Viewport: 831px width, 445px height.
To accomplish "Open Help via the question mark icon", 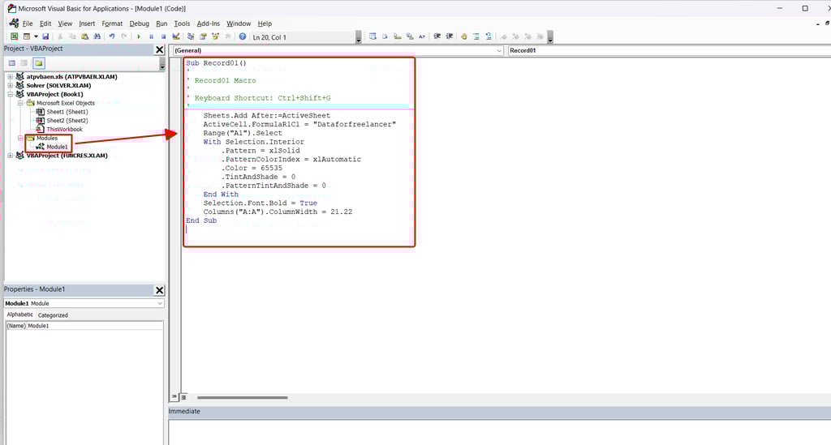I will click(x=242, y=36).
